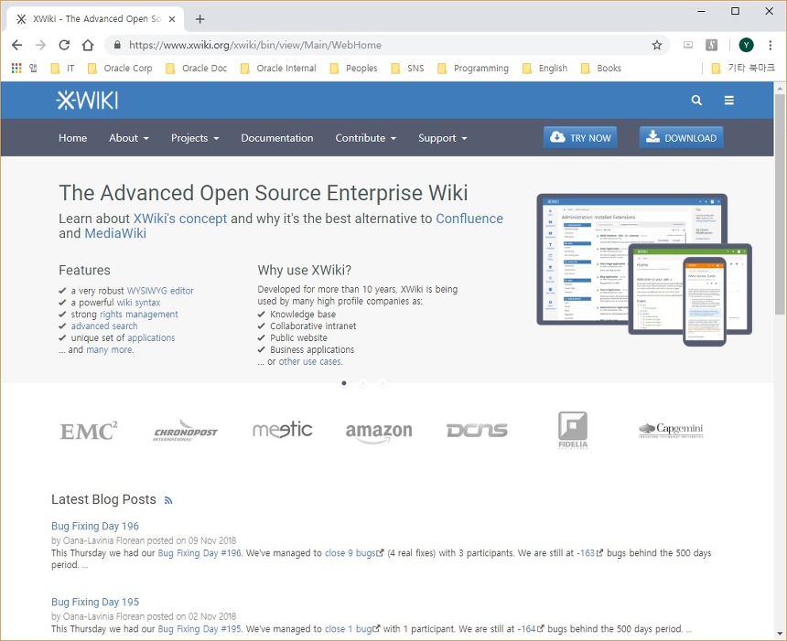The height and width of the screenshot is (641, 787).
Task: Click the Chronopost International logo
Action: [x=185, y=432]
